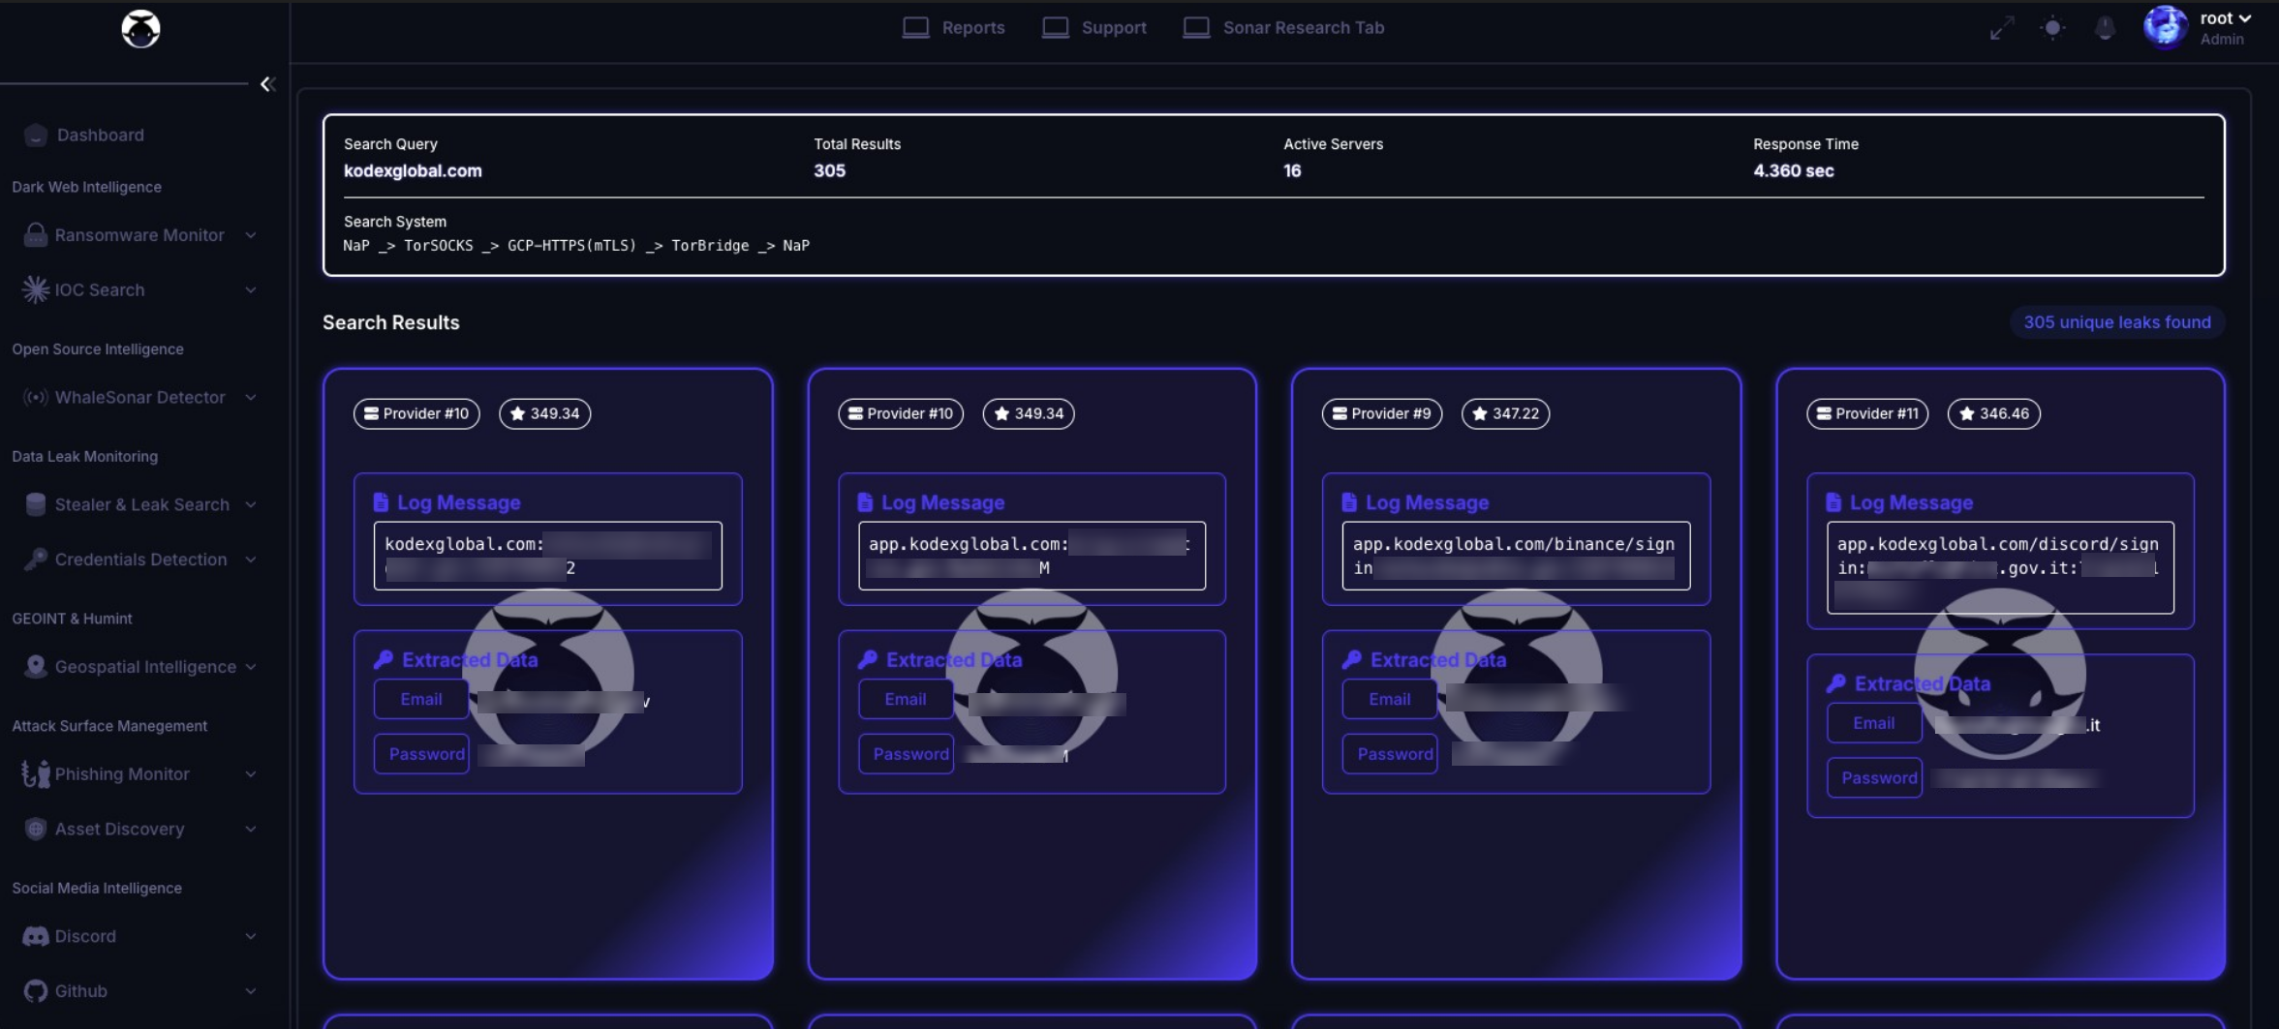The image size is (2279, 1029).
Task: Click the Geospatial Intelligence pin icon
Action: coord(36,666)
